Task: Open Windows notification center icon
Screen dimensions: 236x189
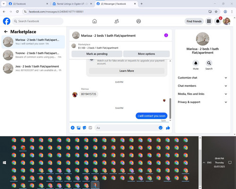Action: [230, 163]
